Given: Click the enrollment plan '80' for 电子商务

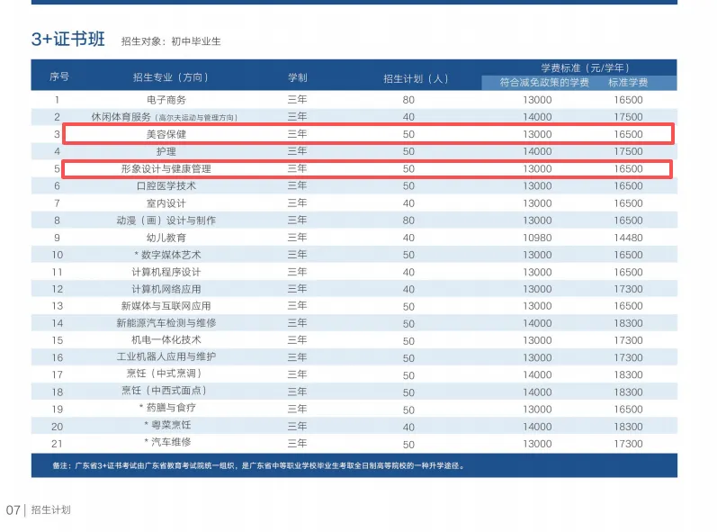Looking at the screenshot, I should 408,100.
